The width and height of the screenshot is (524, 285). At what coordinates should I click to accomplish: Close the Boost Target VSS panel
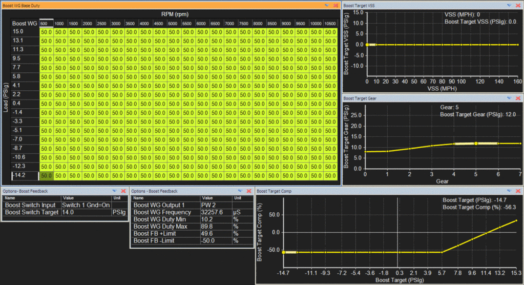518,5
